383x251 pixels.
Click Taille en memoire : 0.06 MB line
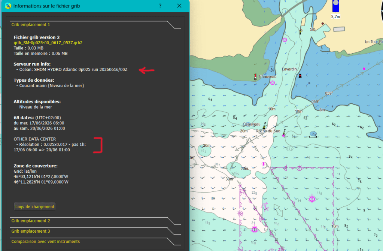(x=40, y=53)
